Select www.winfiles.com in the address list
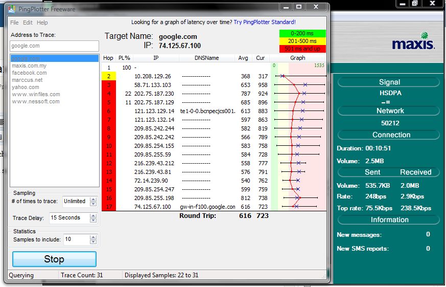This screenshot has width=446, height=287. pos(36,94)
